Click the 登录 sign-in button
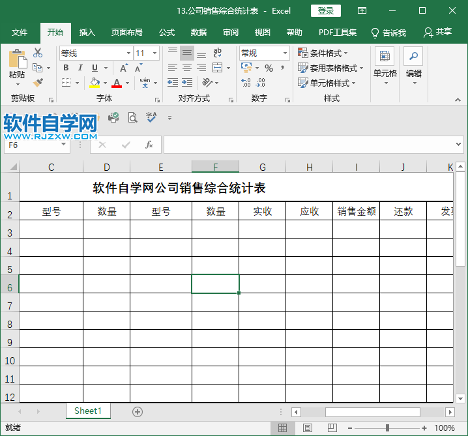The width and height of the screenshot is (468, 436). pyautogui.click(x=326, y=11)
